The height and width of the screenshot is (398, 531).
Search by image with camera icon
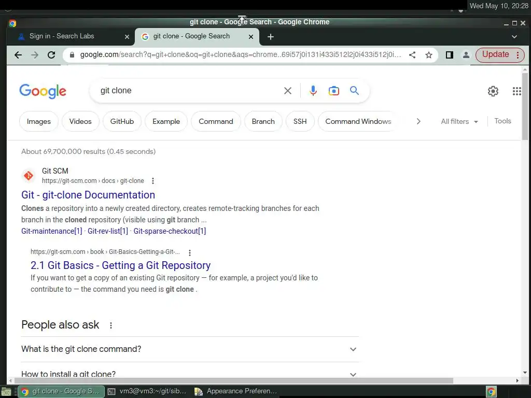coord(333,91)
